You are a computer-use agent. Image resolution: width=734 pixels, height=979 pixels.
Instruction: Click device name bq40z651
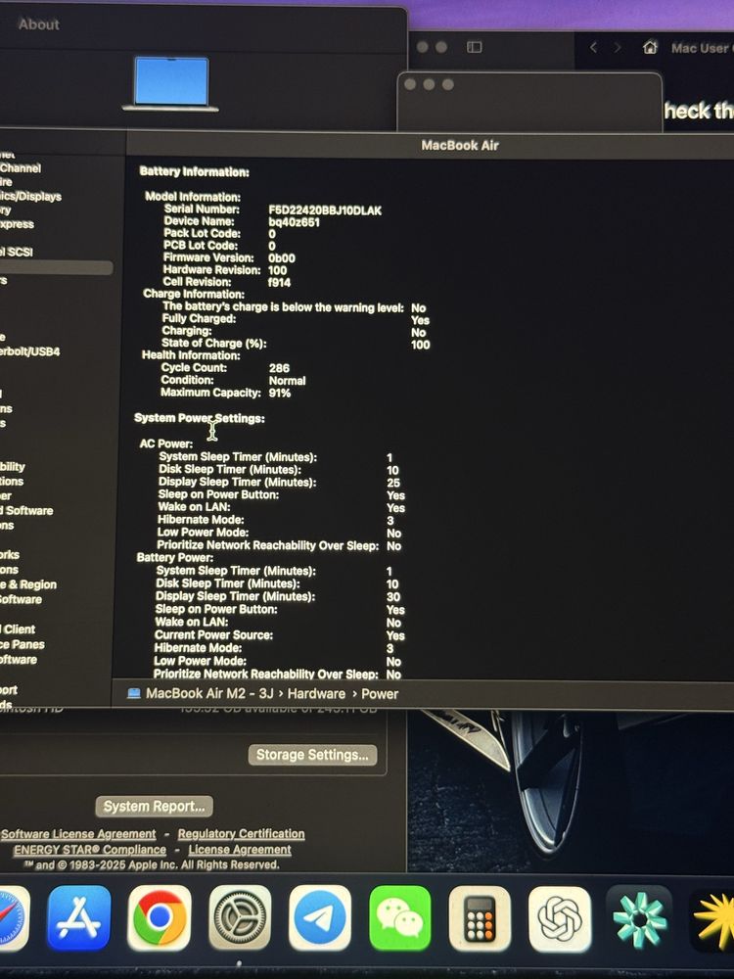(294, 222)
